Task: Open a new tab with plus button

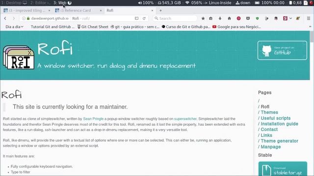Action: click(x=160, y=10)
